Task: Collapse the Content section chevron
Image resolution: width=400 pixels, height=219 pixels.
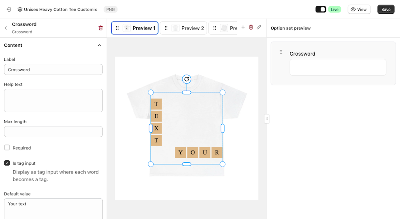Action: 99,46
